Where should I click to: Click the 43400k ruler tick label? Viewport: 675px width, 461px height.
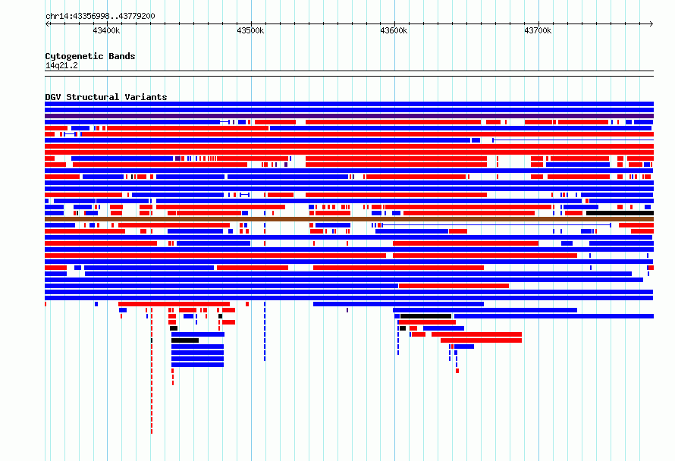[106, 30]
